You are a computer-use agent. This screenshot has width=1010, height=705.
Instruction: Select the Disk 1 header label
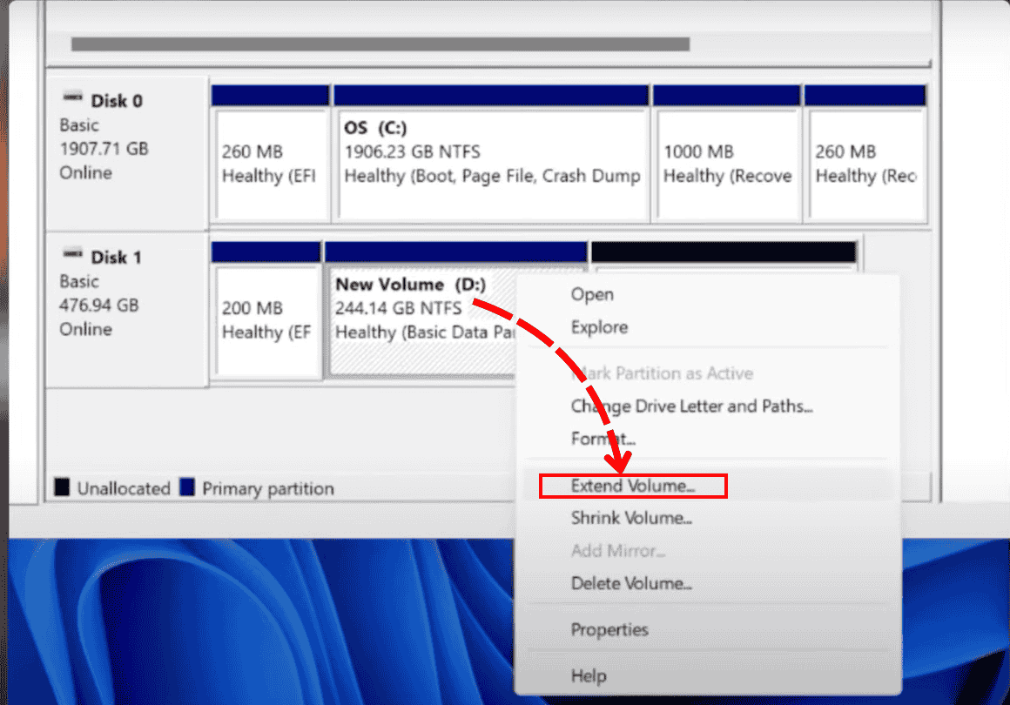pyautogui.click(x=116, y=258)
